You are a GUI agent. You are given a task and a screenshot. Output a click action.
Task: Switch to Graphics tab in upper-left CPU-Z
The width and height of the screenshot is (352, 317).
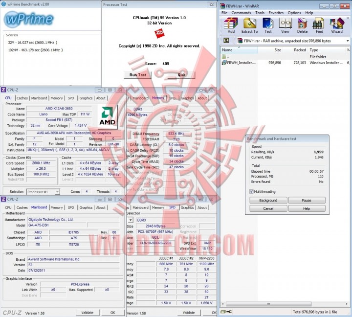click(x=86, y=98)
